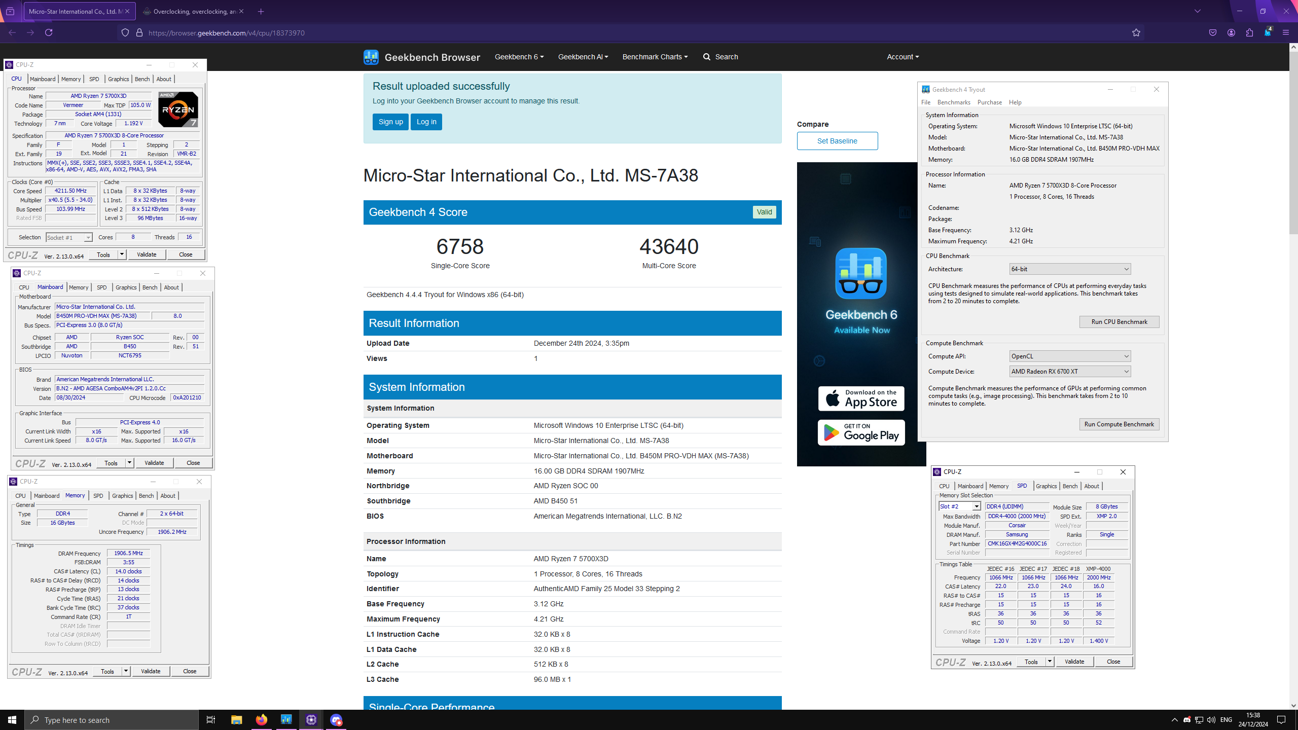Viewport: 1298px width, 730px height.
Task: Click Validate in the CPU-Z Mainboard window
Action: 154,463
